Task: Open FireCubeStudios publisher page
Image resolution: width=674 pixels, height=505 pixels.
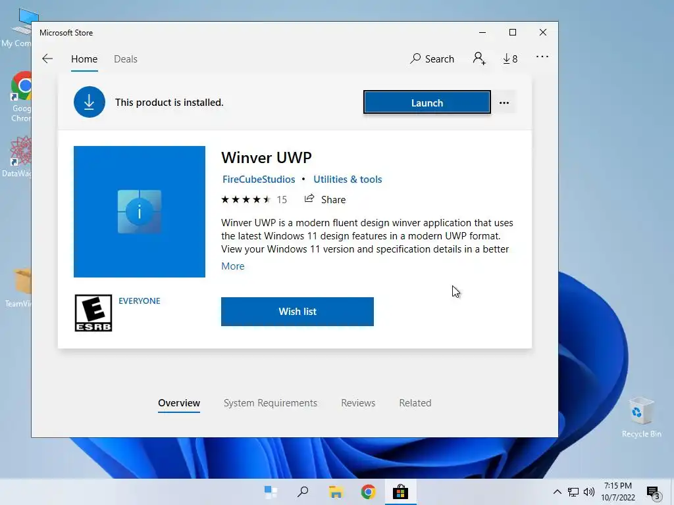Action: (x=259, y=180)
